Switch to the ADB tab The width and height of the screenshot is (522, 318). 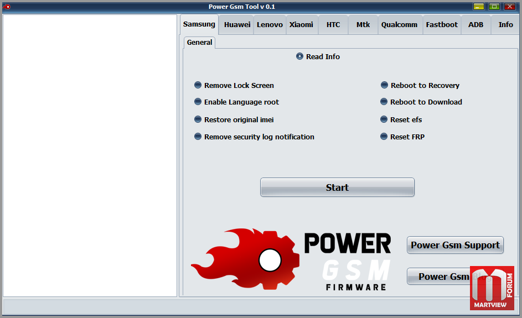coord(476,25)
